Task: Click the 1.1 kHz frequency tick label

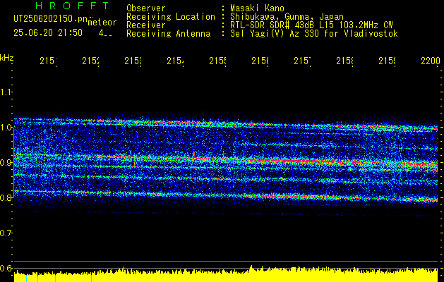Action: pos(6,92)
